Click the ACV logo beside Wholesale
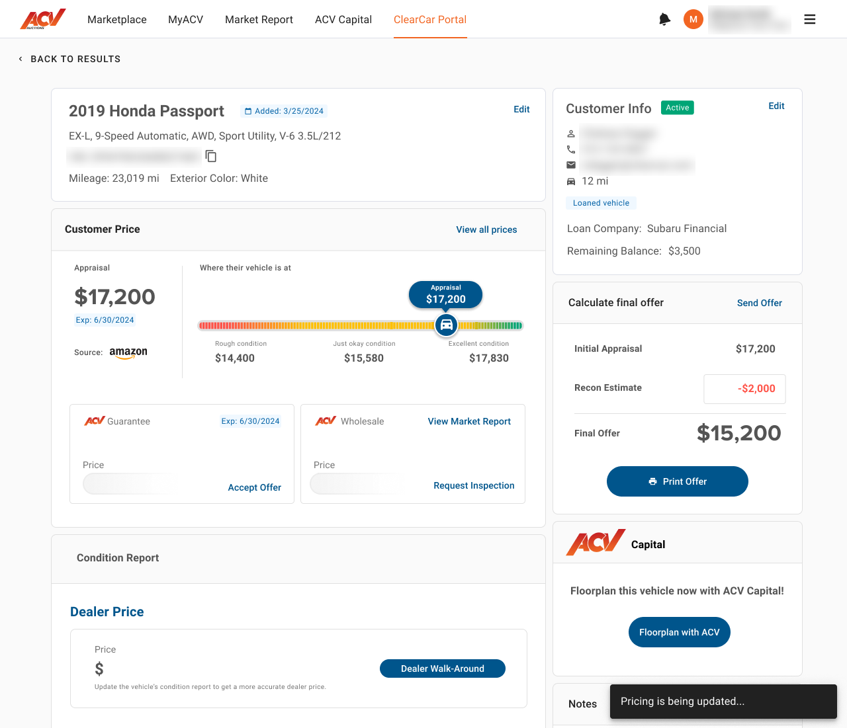 pos(326,421)
